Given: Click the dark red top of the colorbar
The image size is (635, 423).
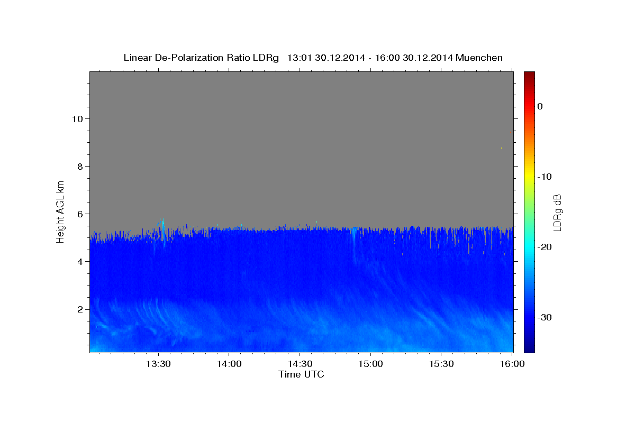Looking at the screenshot, I should tap(529, 75).
